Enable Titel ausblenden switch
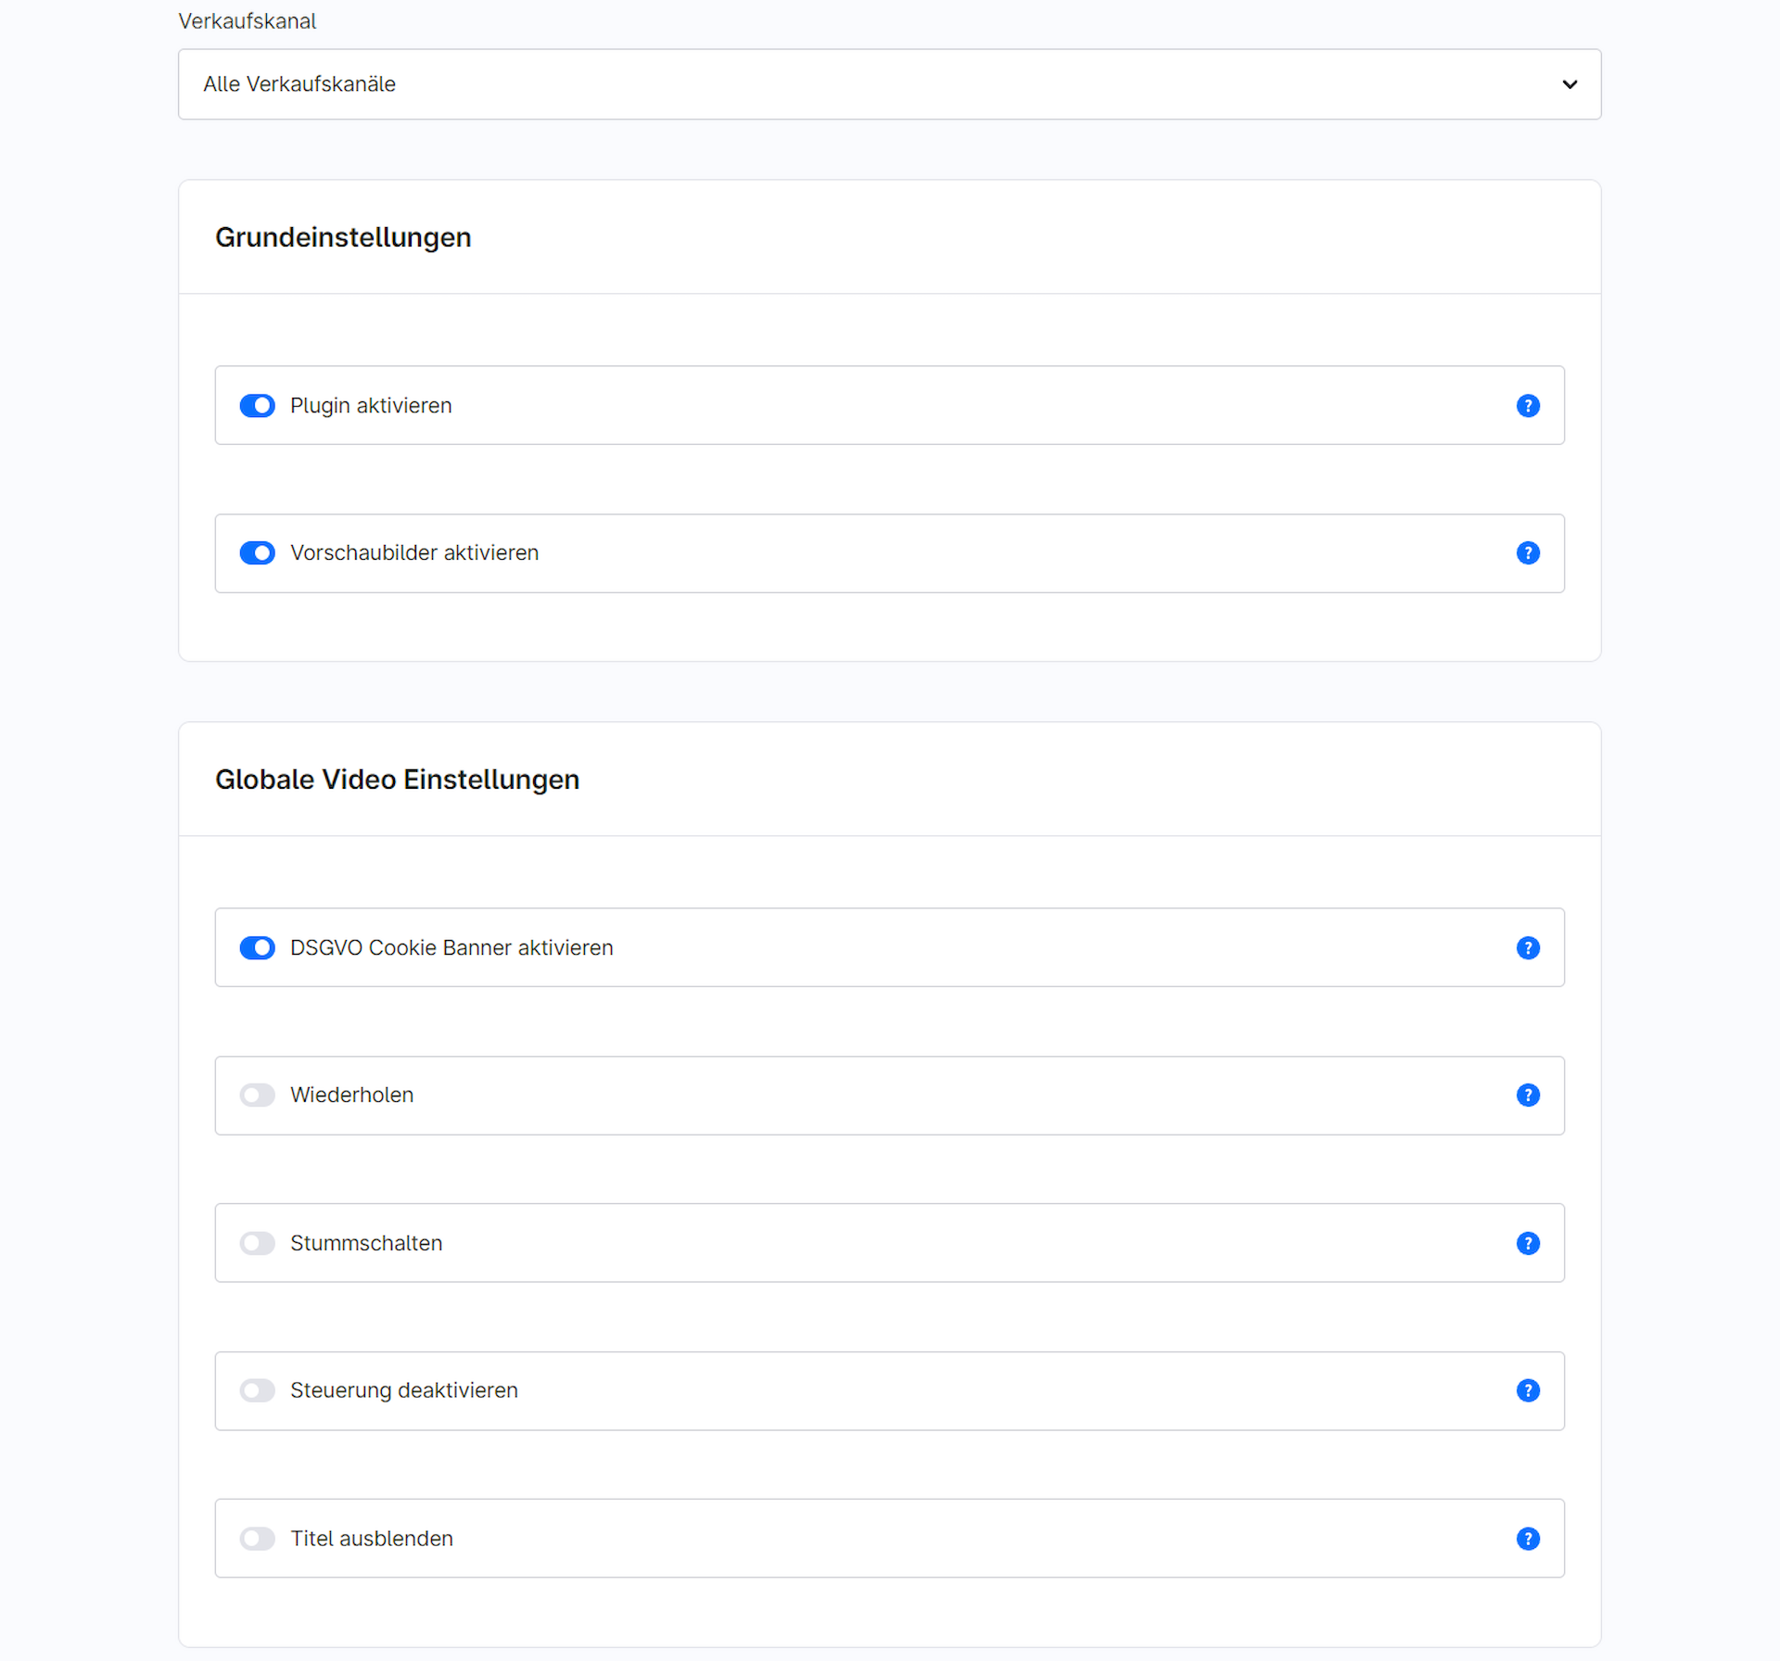Viewport: 1780px width, 1661px height. (x=257, y=1540)
